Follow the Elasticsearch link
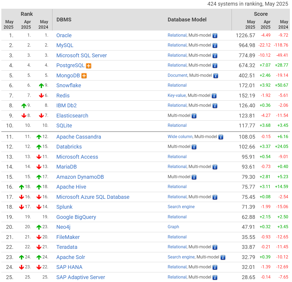Viewport: 292px width, 282px height. click(x=72, y=116)
